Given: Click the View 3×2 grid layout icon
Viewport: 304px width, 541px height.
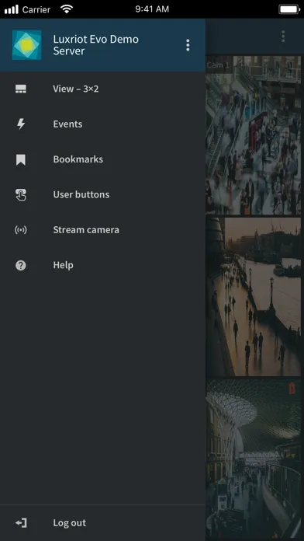Looking at the screenshot, I should 21,89.
